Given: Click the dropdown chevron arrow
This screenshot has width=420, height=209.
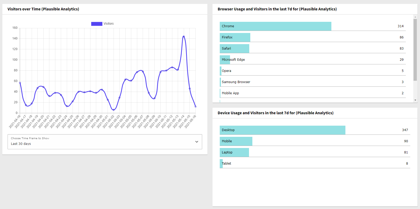Looking at the screenshot, I should pos(197,142).
